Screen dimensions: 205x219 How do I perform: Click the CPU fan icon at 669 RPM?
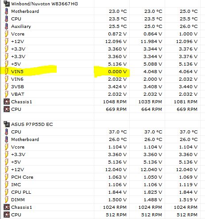click(6, 109)
